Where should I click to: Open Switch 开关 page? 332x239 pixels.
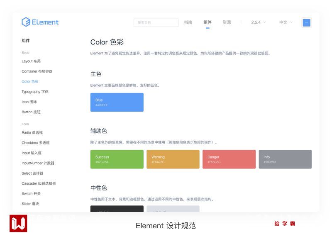coord(31,193)
